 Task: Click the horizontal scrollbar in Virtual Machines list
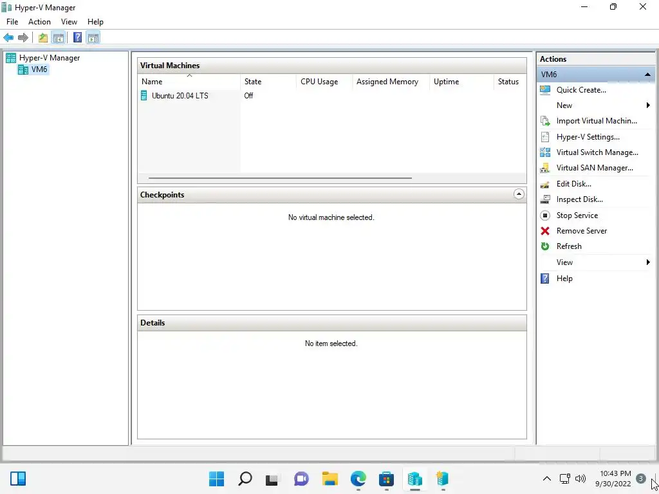[x=280, y=178]
